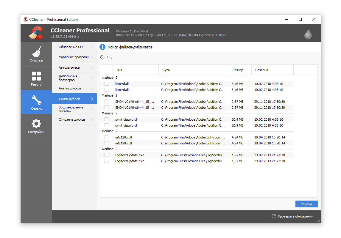
Task: Click the first Adobe Lightroom path cell
Action: click(x=193, y=137)
